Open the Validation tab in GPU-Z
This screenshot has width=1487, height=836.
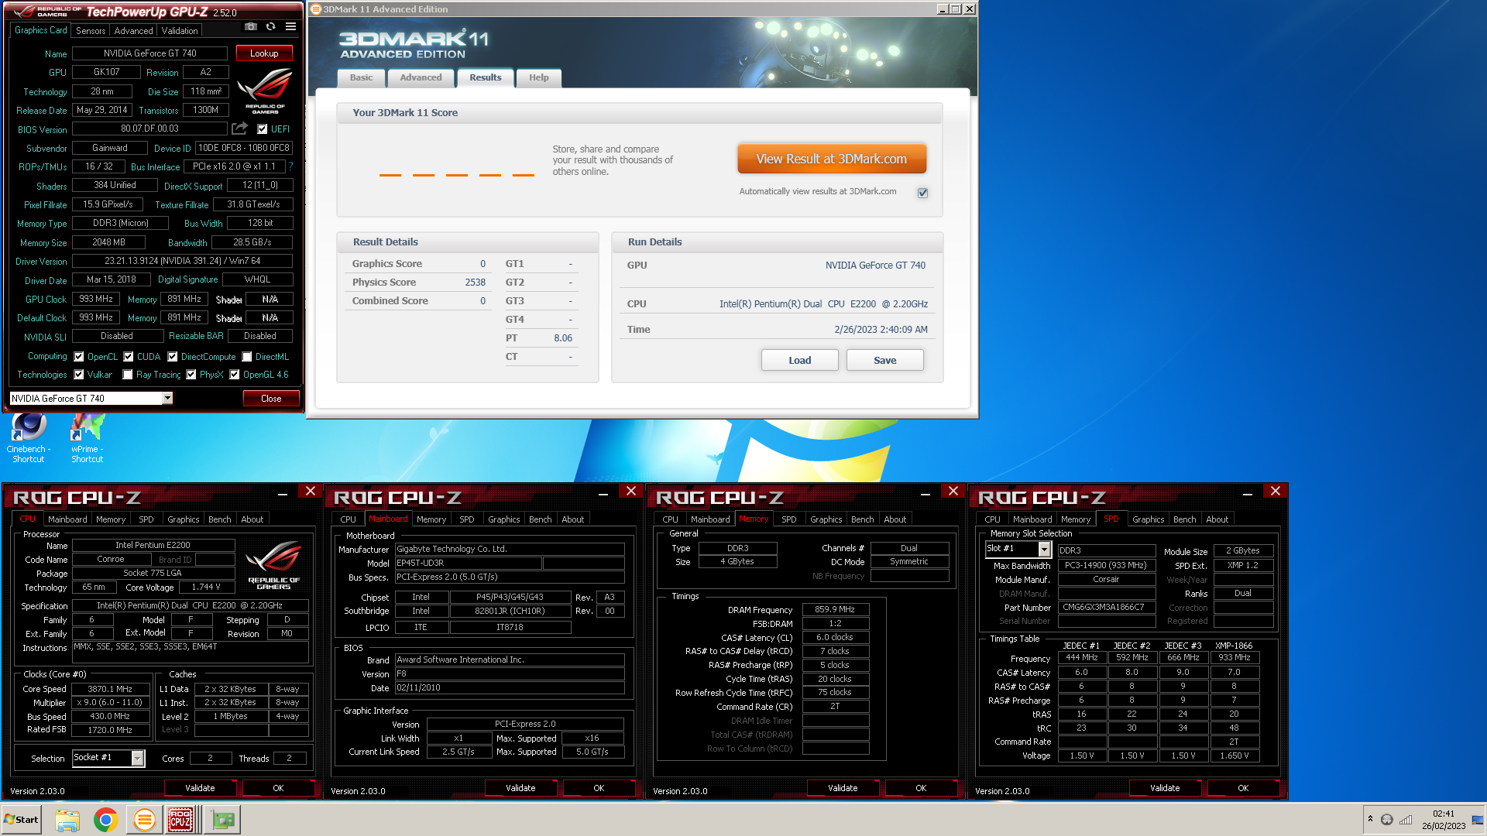pos(180,31)
